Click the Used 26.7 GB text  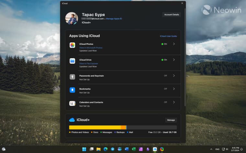170,132
